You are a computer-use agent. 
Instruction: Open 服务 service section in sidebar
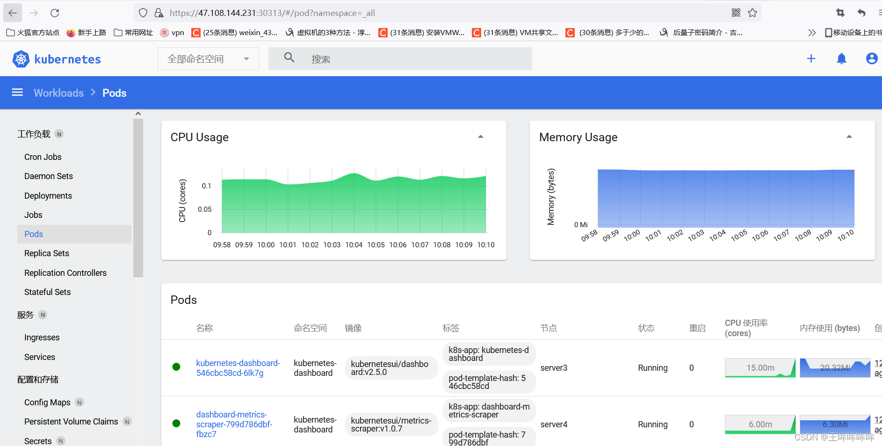point(25,315)
